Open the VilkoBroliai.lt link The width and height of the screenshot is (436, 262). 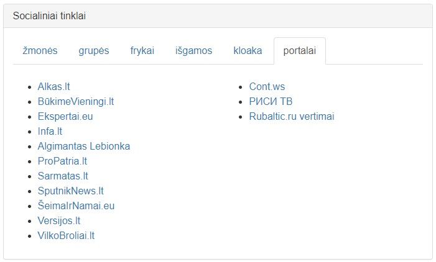pyautogui.click(x=66, y=236)
